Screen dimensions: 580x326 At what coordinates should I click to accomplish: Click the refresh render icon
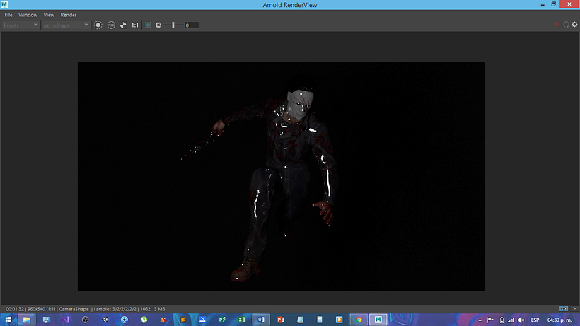click(x=566, y=25)
